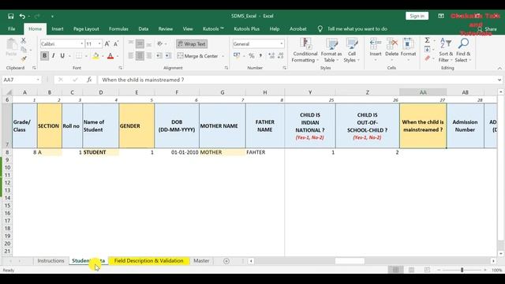Switch to the Master sheet tab
505x284 pixels.
coord(201,261)
